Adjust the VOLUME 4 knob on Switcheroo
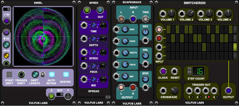239x106 pixels. pyautogui.click(x=228, y=14)
